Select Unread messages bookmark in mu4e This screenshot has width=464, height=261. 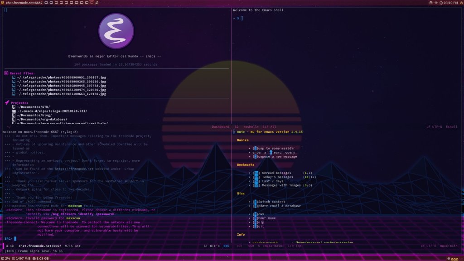(277, 173)
